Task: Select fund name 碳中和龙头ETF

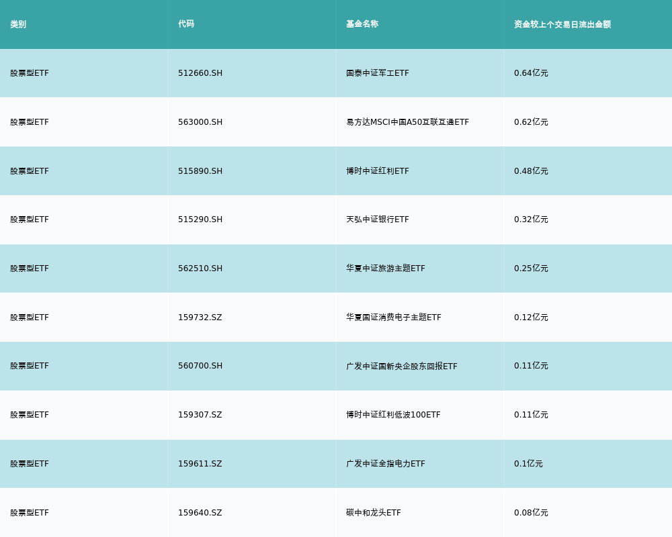Action: coord(373,513)
